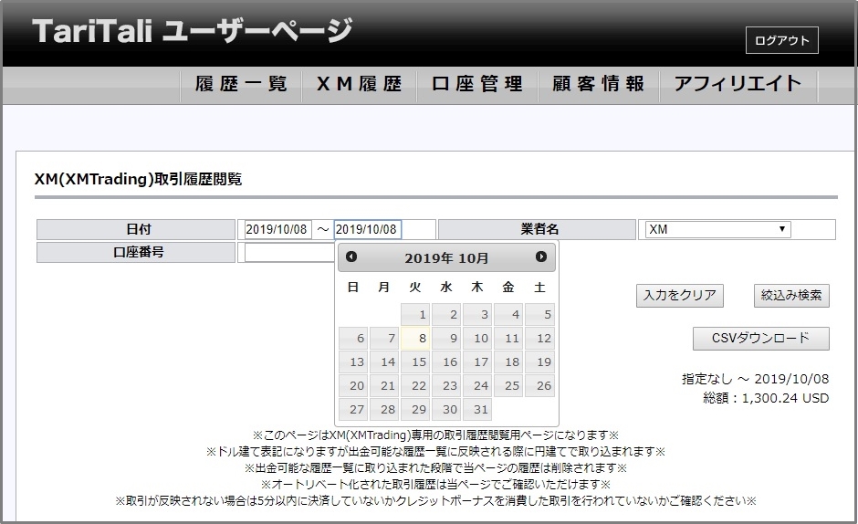This screenshot has width=858, height=524.
Task: Select October 22 in the calendar
Action: pos(415,386)
